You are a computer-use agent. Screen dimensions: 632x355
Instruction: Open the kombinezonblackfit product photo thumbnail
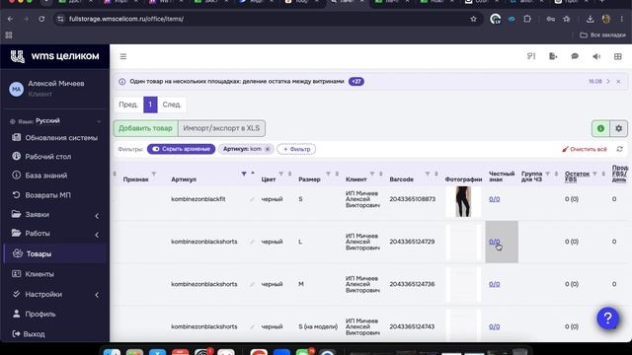463,201
